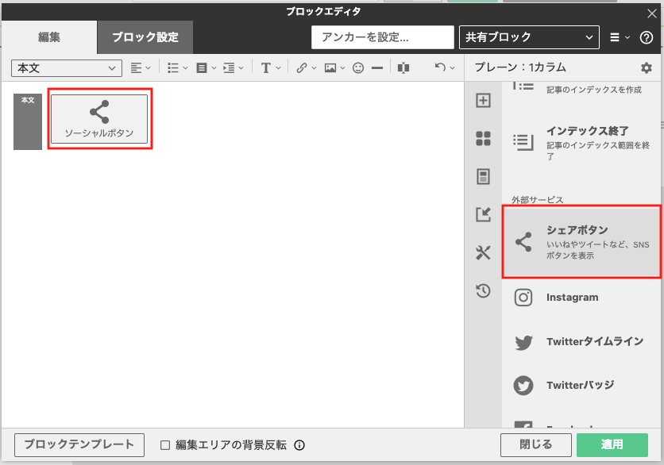Click the 閉じる button
The width and height of the screenshot is (664, 465).
point(536,444)
